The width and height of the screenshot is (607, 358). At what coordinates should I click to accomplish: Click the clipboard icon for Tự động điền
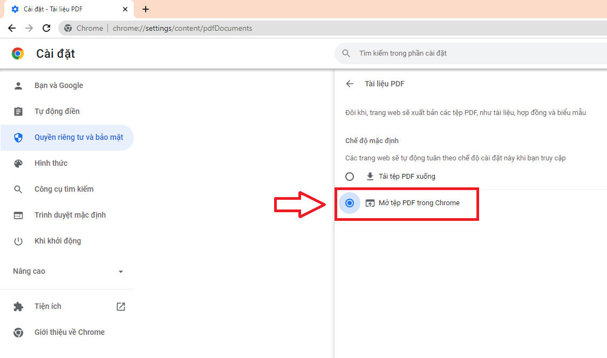tap(18, 112)
